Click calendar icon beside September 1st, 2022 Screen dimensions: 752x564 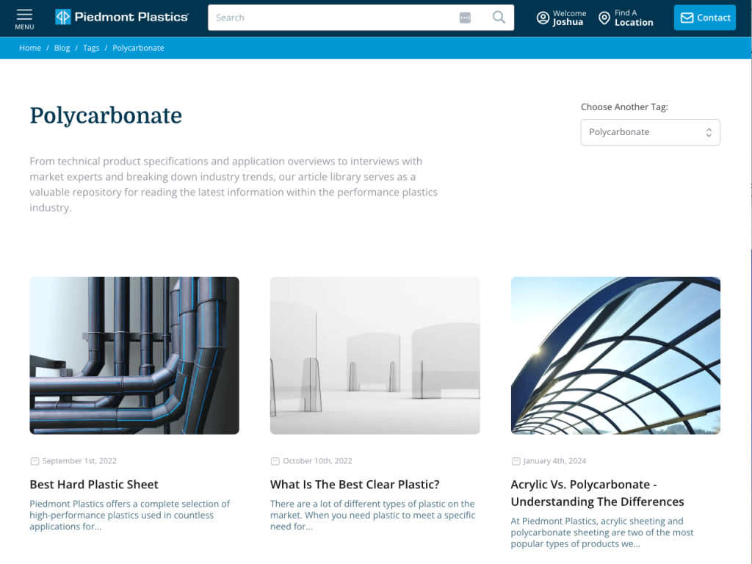click(35, 461)
